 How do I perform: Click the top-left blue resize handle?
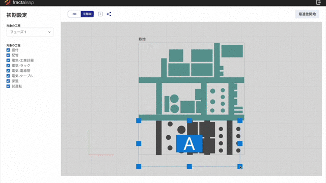[139, 120]
